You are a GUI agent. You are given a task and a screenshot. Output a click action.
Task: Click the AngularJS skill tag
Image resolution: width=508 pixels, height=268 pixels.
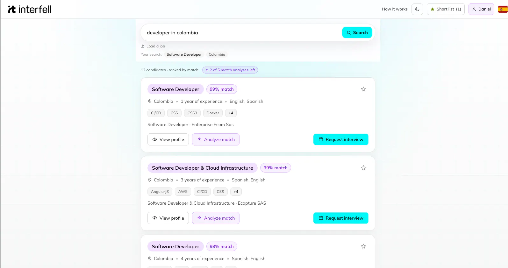pos(160,192)
